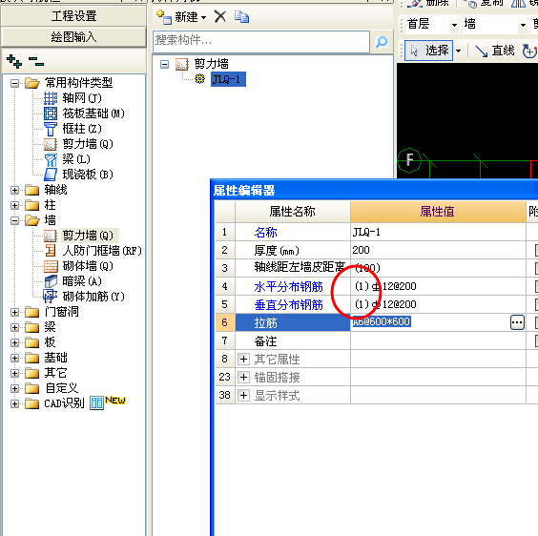Open ellipsis button in 拉筋 row
Screen dimensions: 538x536
517,322
